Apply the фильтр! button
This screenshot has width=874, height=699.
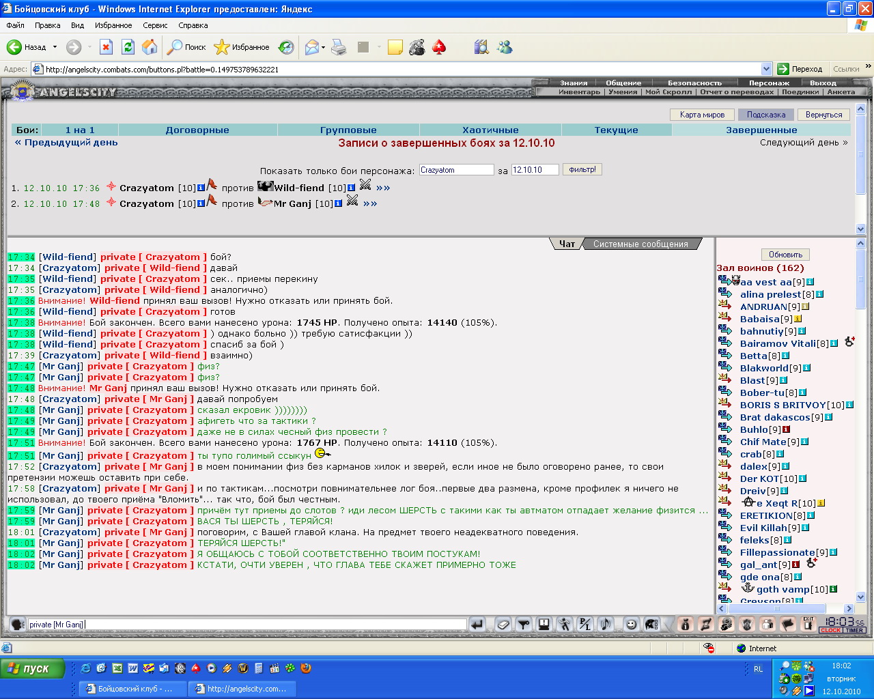click(x=582, y=169)
